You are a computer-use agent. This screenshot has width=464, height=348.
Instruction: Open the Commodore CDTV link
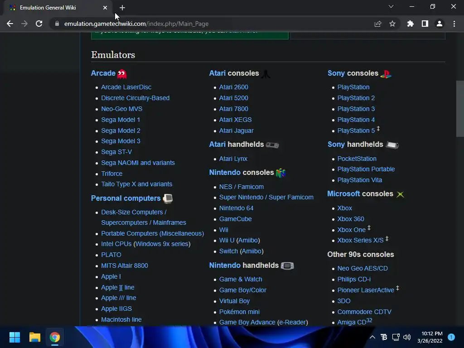tap(364, 312)
